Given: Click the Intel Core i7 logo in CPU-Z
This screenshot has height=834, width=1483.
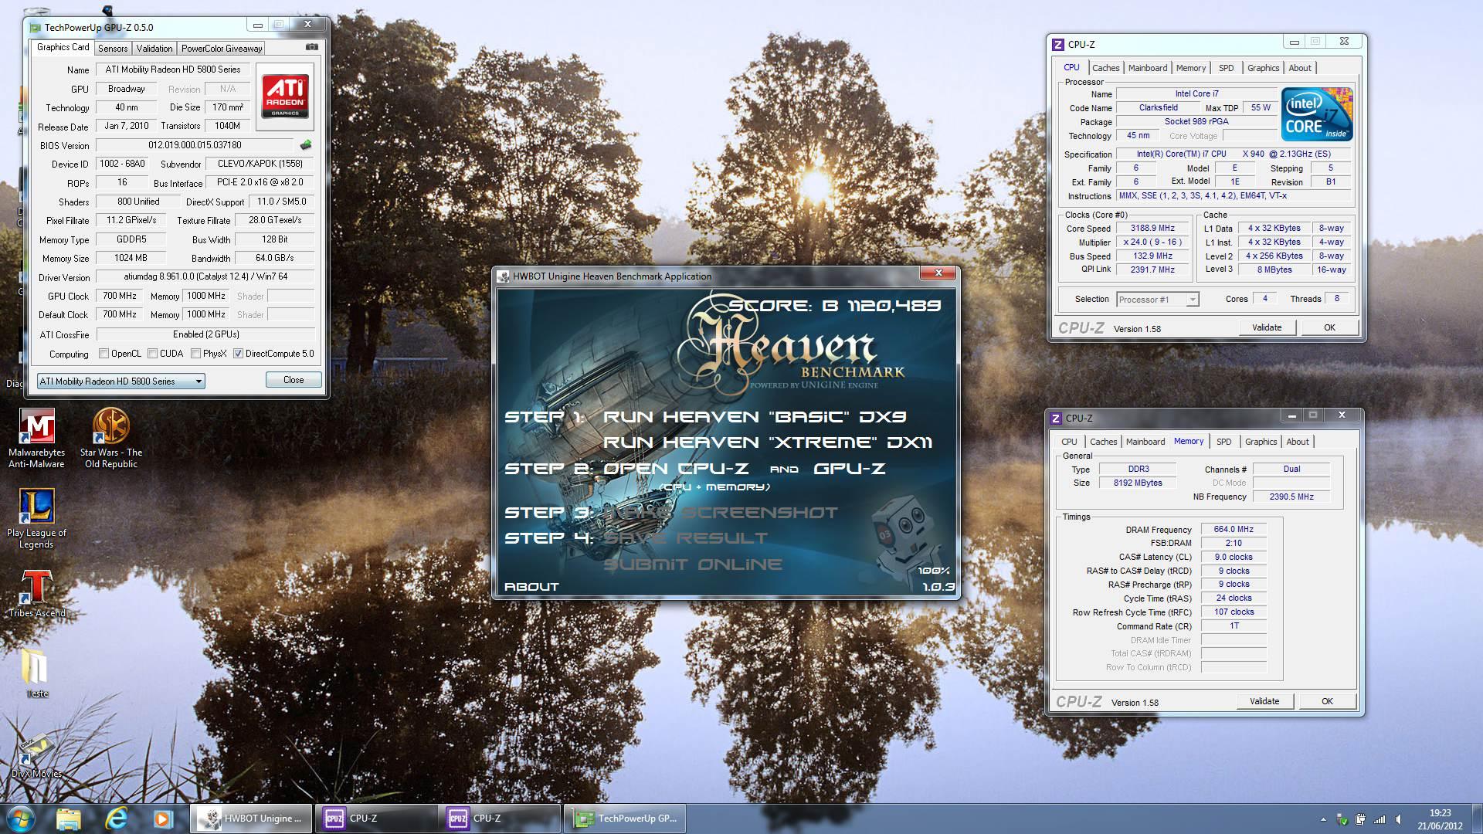Looking at the screenshot, I should coord(1317,114).
